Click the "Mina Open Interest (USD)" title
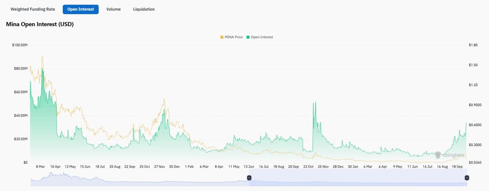This screenshot has height=191, width=489. pyautogui.click(x=40, y=24)
